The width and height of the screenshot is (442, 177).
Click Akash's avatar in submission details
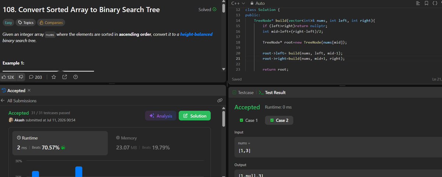pos(11,120)
